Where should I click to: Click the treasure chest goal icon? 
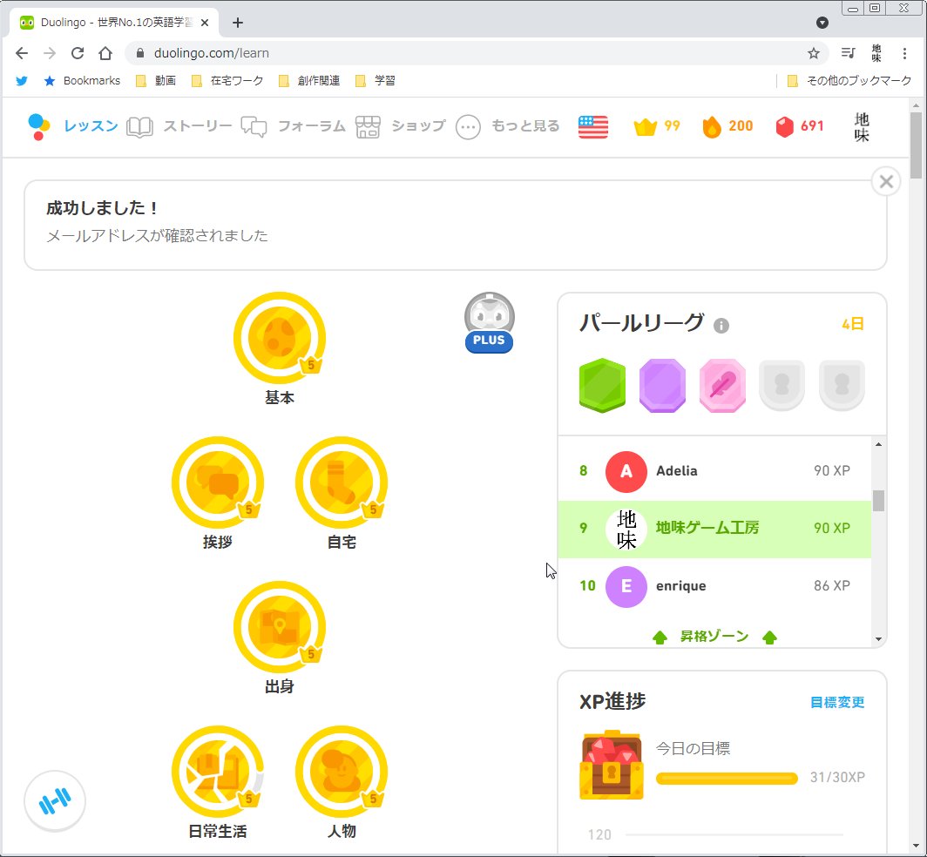click(612, 765)
